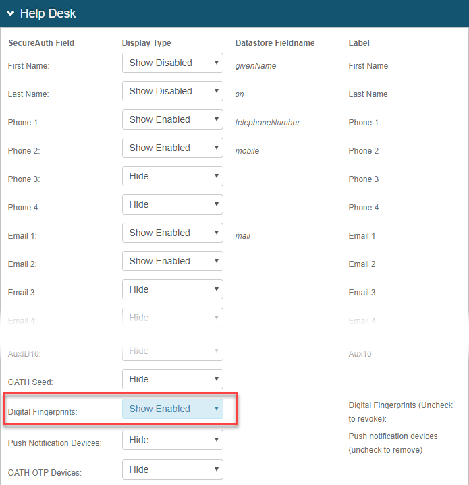Viewport: 469px width, 485px height.
Task: Open the Email 1 display type dropdown
Action: (x=172, y=233)
